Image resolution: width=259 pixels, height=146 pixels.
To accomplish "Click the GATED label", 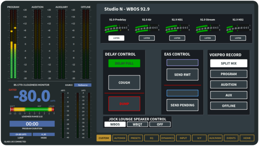I will pos(13,90).
